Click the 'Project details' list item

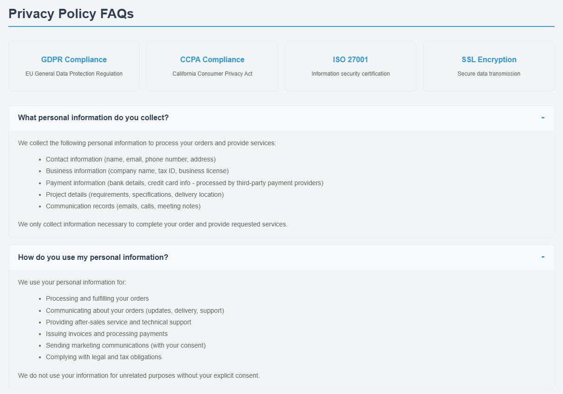point(135,194)
